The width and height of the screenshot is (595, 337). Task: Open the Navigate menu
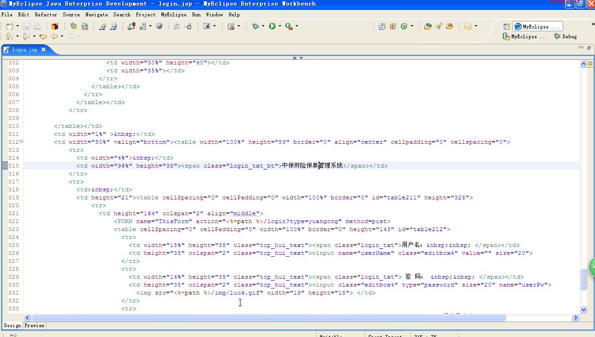point(96,14)
